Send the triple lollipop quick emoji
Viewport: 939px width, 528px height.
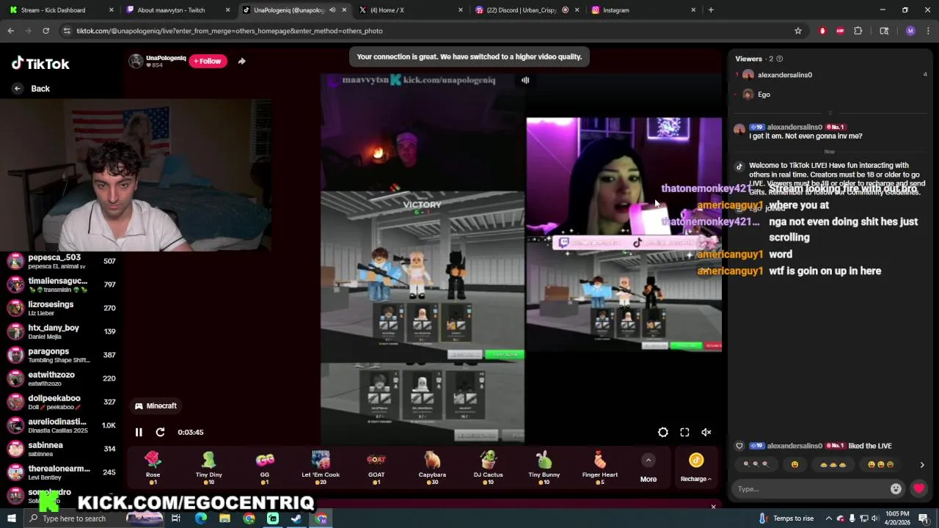tap(756, 464)
